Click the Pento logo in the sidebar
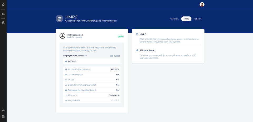 3,5
